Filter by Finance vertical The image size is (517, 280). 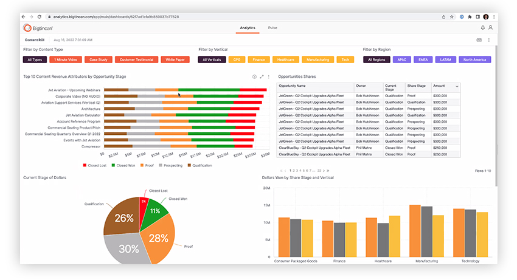259,60
